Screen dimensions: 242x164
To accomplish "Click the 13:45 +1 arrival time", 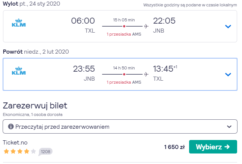I will tap(165, 69).
